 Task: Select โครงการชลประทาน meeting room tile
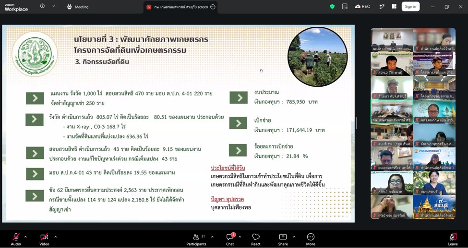point(434,88)
